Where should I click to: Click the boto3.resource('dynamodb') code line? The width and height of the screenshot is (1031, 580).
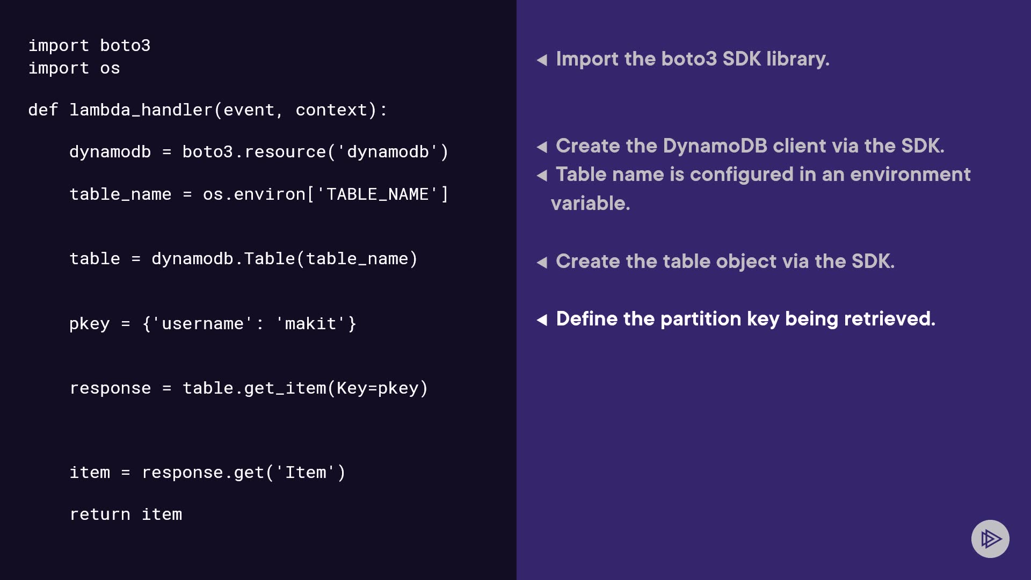(258, 152)
